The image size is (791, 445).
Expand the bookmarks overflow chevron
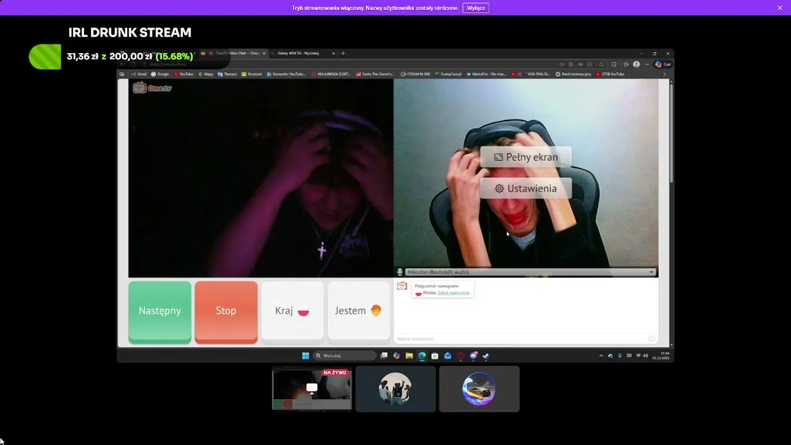(x=664, y=74)
